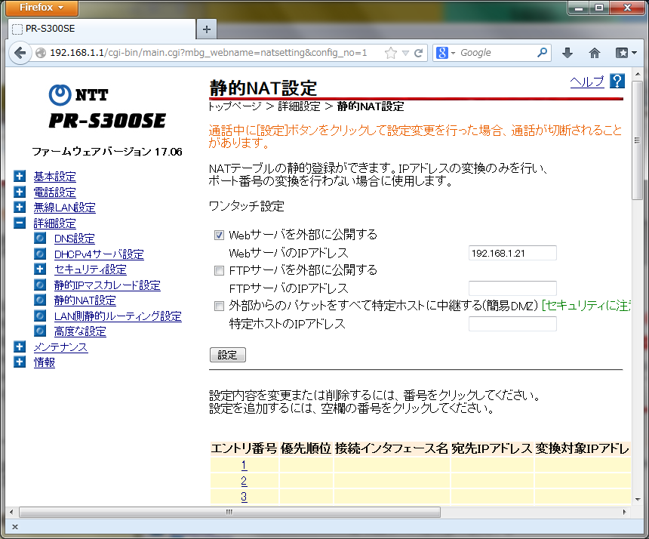
Task: Click the 特定ホストのIPアドレス input field
Action: point(512,324)
